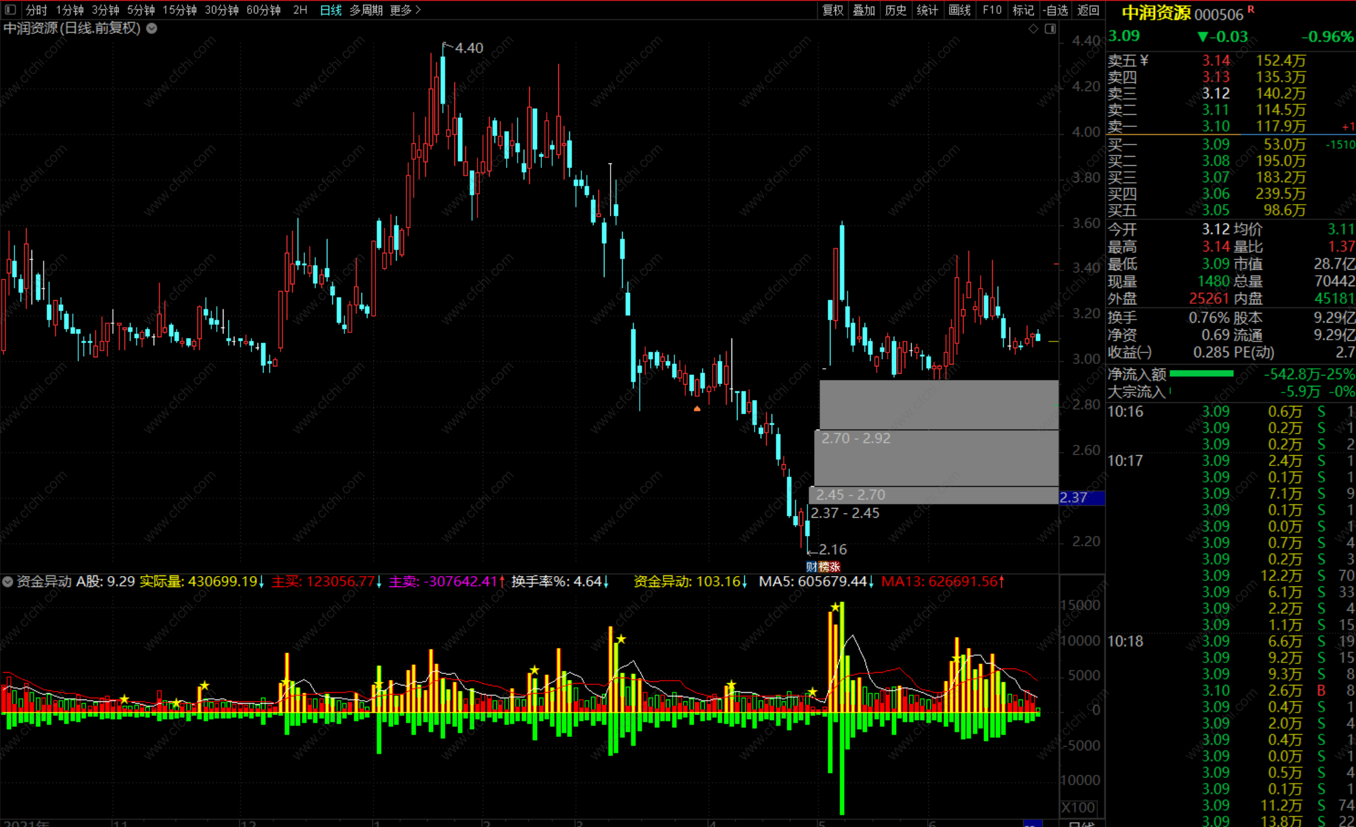Click the 复权 adjustment button

point(832,10)
